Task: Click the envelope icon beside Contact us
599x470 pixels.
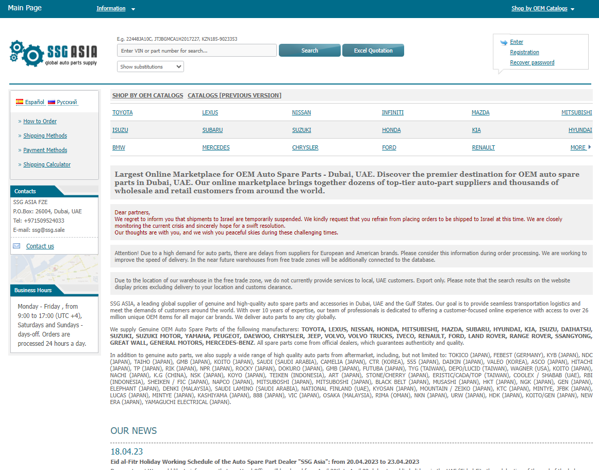Action: point(17,246)
